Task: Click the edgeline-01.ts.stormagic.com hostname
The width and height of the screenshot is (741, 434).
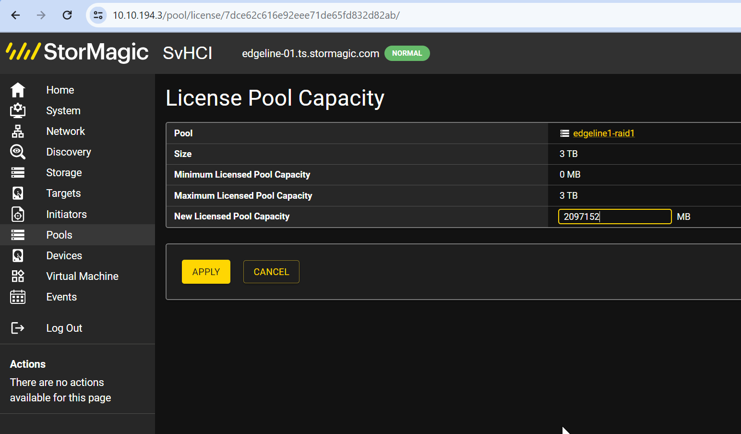Action: (x=311, y=53)
